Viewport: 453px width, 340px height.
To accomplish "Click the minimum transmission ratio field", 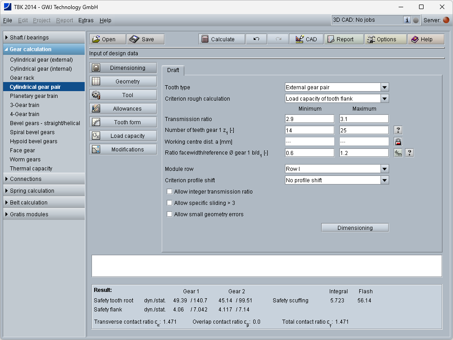I will tap(309, 119).
